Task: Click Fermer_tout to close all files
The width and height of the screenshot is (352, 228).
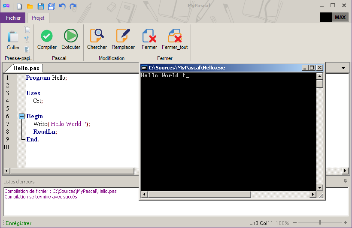Action: tap(175, 39)
